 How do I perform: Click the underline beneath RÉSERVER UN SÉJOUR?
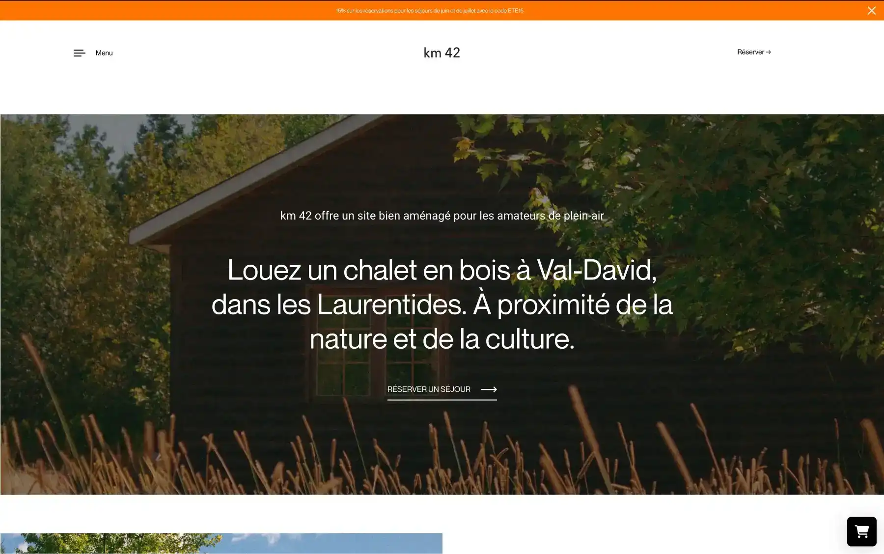tap(442, 400)
